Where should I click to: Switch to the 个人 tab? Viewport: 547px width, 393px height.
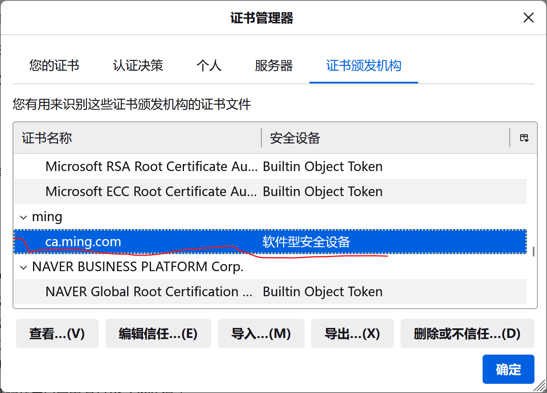[209, 65]
